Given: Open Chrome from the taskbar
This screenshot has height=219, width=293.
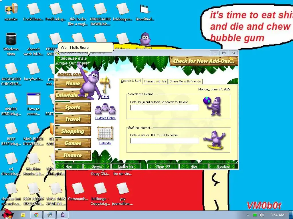Looking at the screenshot, I should coord(36,215).
